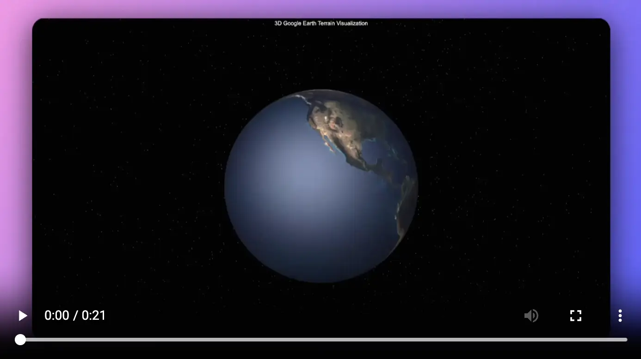Viewport: 641px width, 359px height.
Task: Open the three-dot more options menu
Action: pos(620,316)
